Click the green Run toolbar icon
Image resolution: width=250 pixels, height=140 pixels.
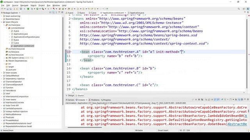(37, 9)
